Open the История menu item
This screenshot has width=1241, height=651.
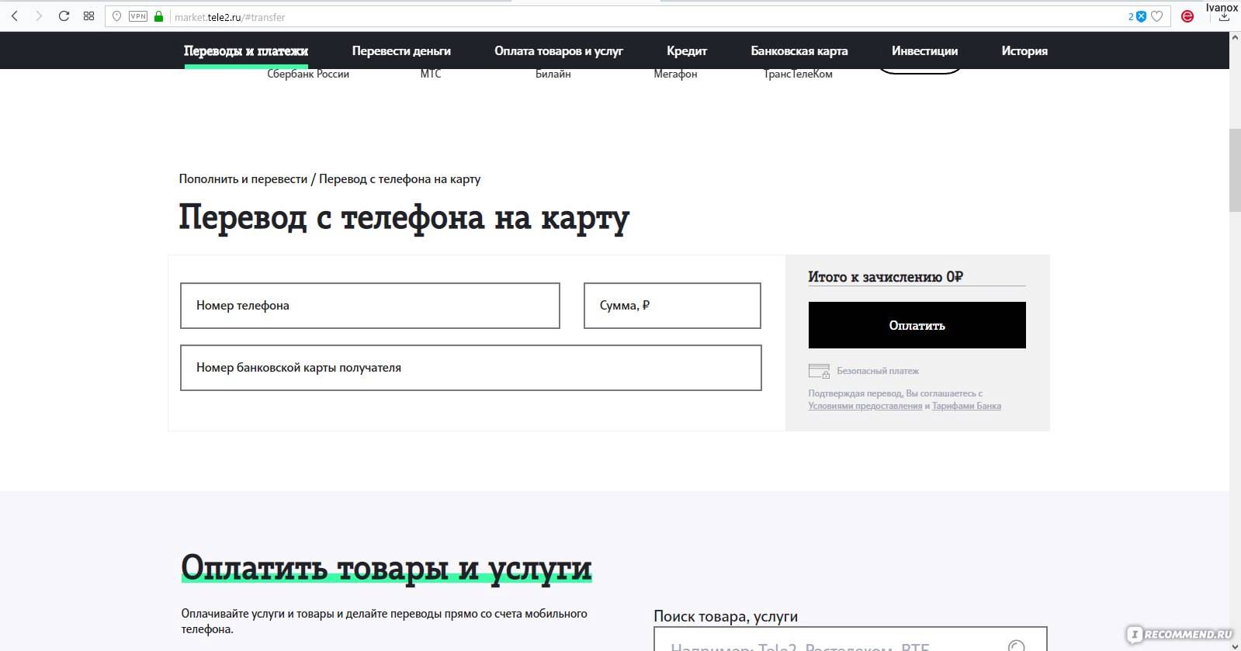[1024, 51]
